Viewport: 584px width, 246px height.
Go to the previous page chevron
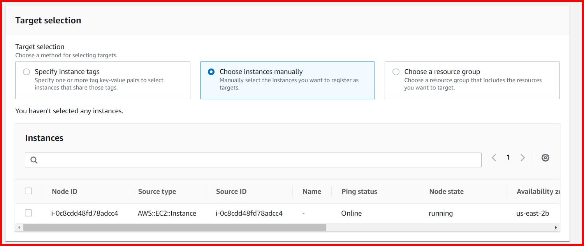494,157
